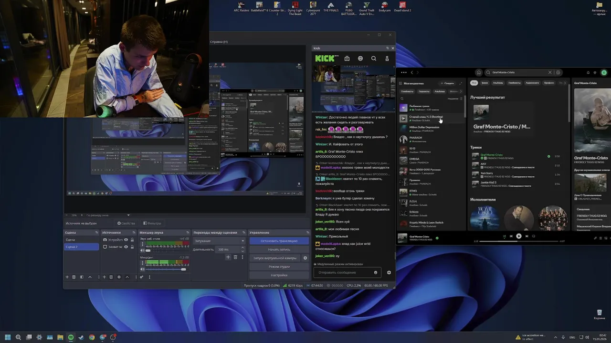This screenshot has width=611, height=343.
Task: Click Spotify back arrow
Action: click(x=411, y=72)
